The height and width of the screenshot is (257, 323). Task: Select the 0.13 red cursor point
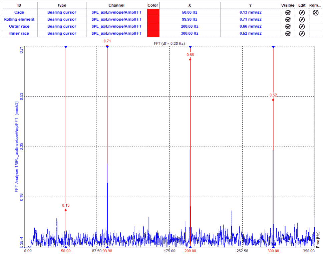pyautogui.click(x=66, y=210)
